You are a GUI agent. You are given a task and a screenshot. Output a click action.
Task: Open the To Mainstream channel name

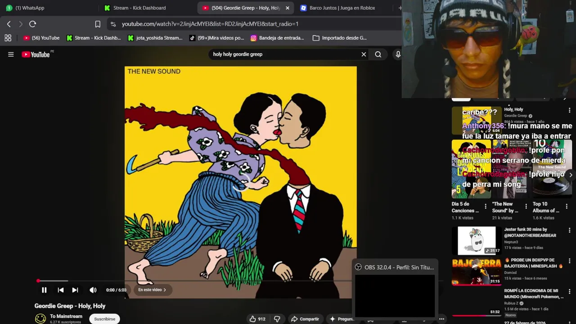[x=66, y=316]
